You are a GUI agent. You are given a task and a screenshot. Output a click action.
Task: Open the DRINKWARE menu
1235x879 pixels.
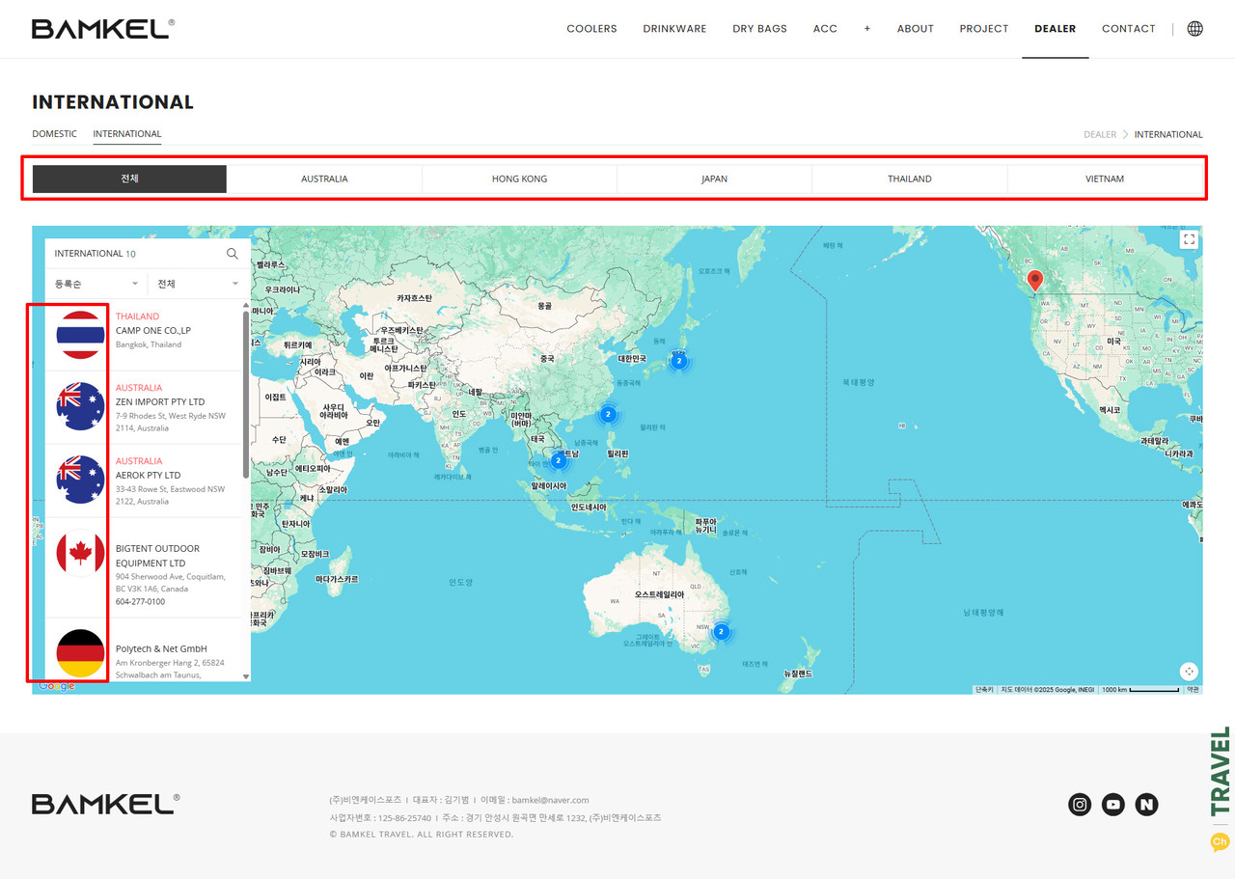tap(674, 29)
